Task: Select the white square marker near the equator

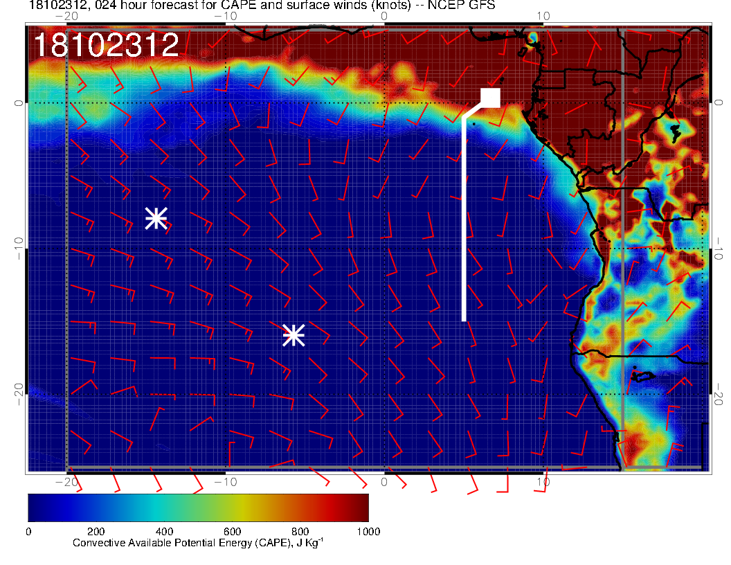Action: [x=490, y=98]
